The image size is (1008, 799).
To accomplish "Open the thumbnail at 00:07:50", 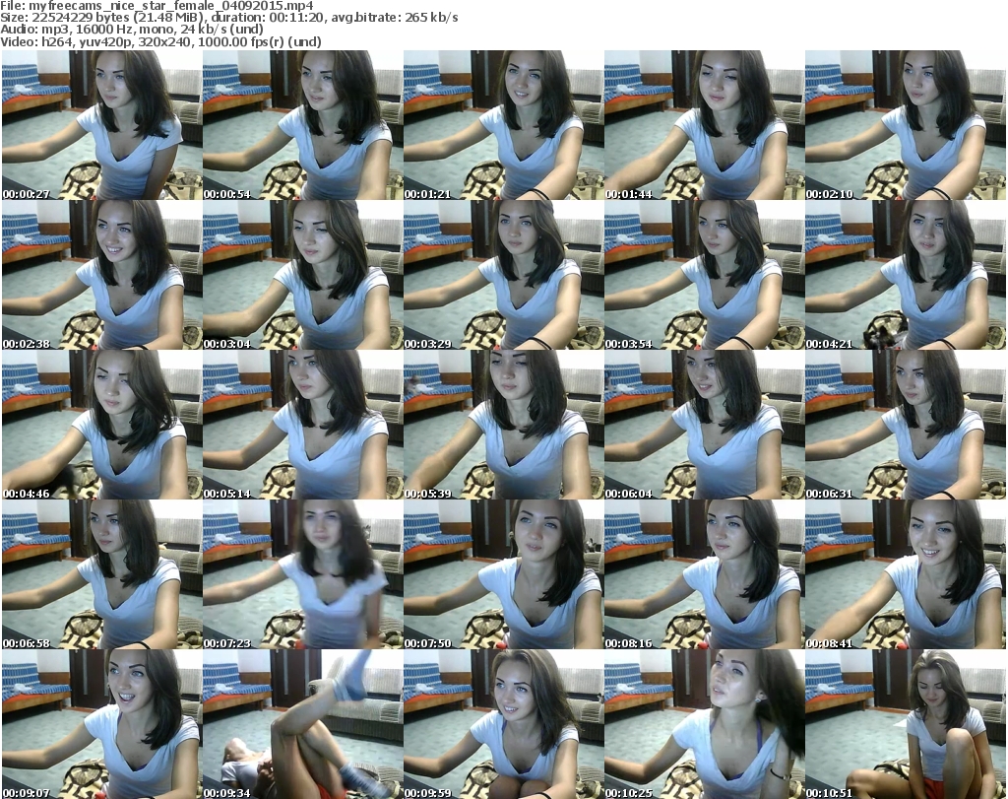I will [503, 574].
